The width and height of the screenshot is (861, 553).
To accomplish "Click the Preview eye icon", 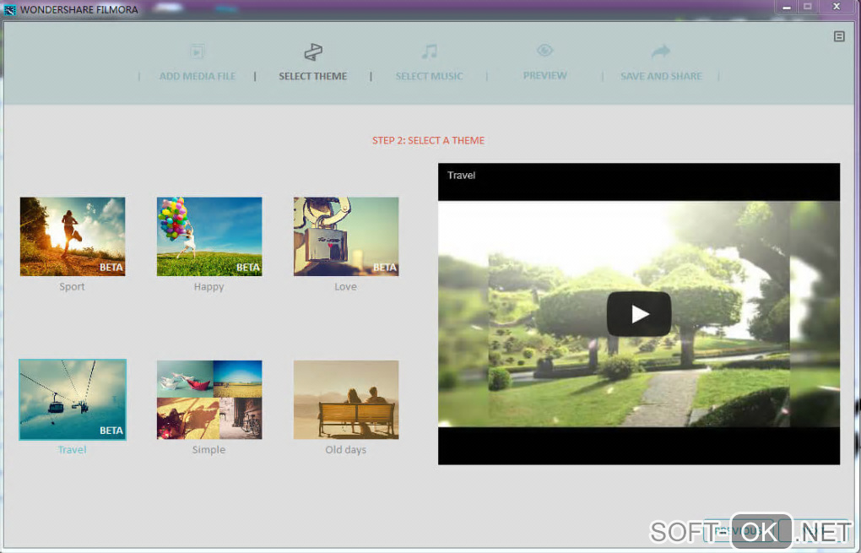I will (544, 51).
